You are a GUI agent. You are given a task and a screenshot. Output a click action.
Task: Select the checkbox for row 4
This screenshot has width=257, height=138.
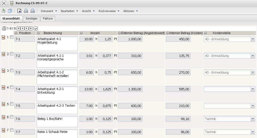(12, 87)
